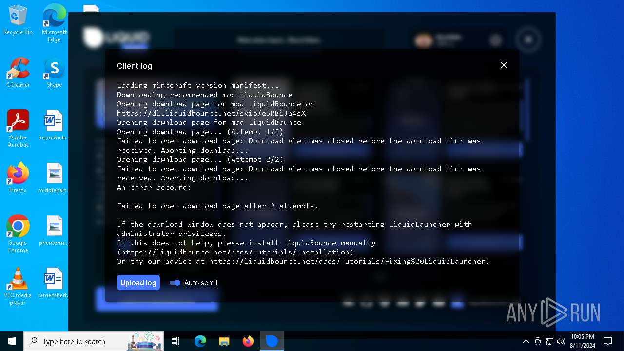Open Skype desktop shortcut
This screenshot has width=624, height=351.
tap(54, 73)
